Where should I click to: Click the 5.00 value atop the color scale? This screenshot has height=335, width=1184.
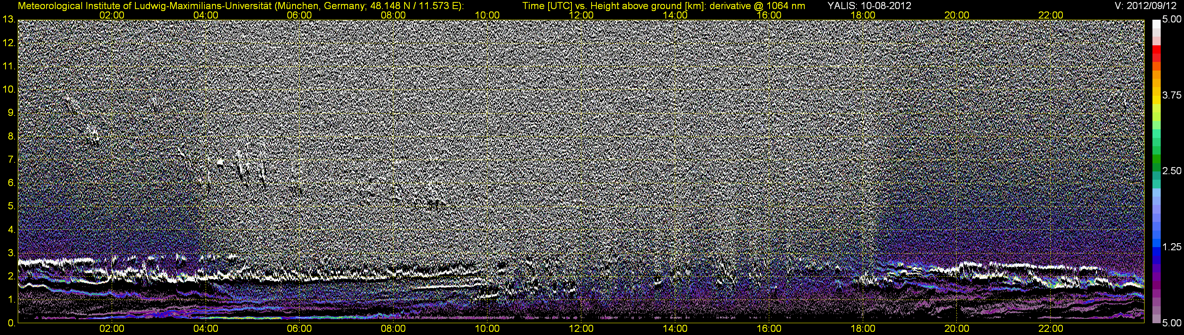(1172, 19)
